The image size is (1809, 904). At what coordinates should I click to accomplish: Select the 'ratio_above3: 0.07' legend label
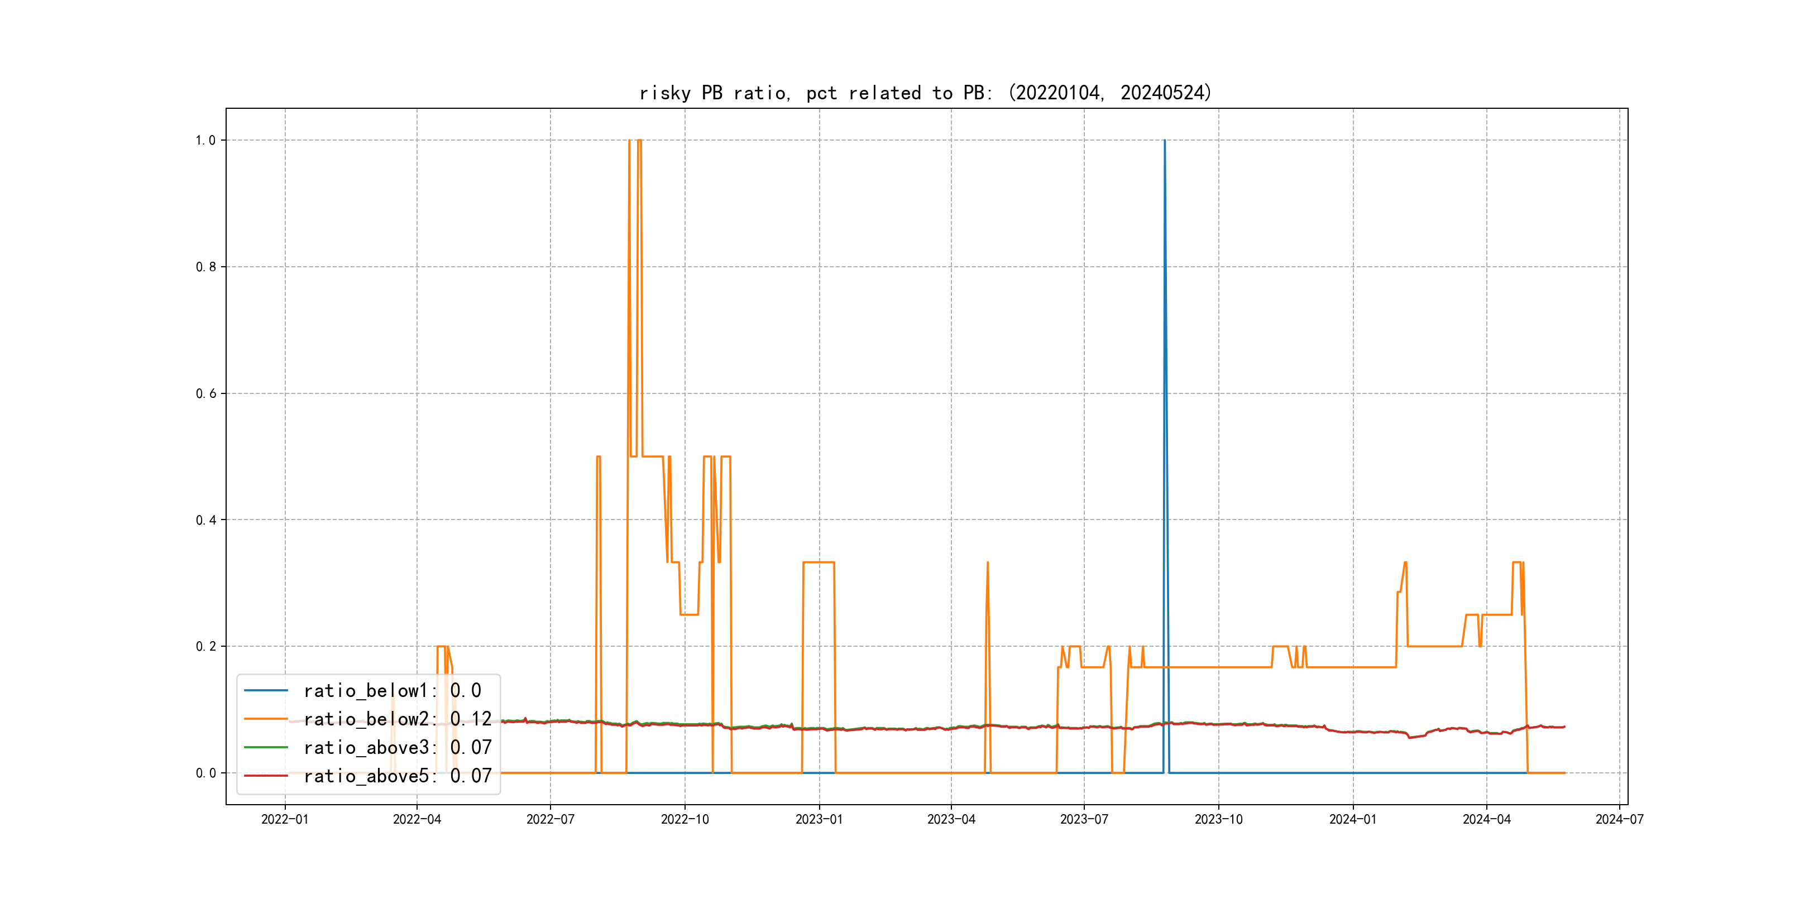click(x=397, y=748)
